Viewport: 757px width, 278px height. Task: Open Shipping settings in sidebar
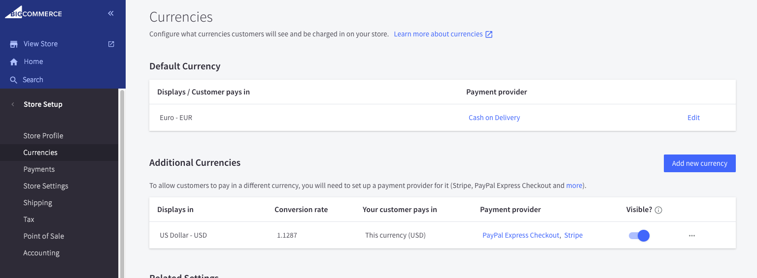(37, 203)
